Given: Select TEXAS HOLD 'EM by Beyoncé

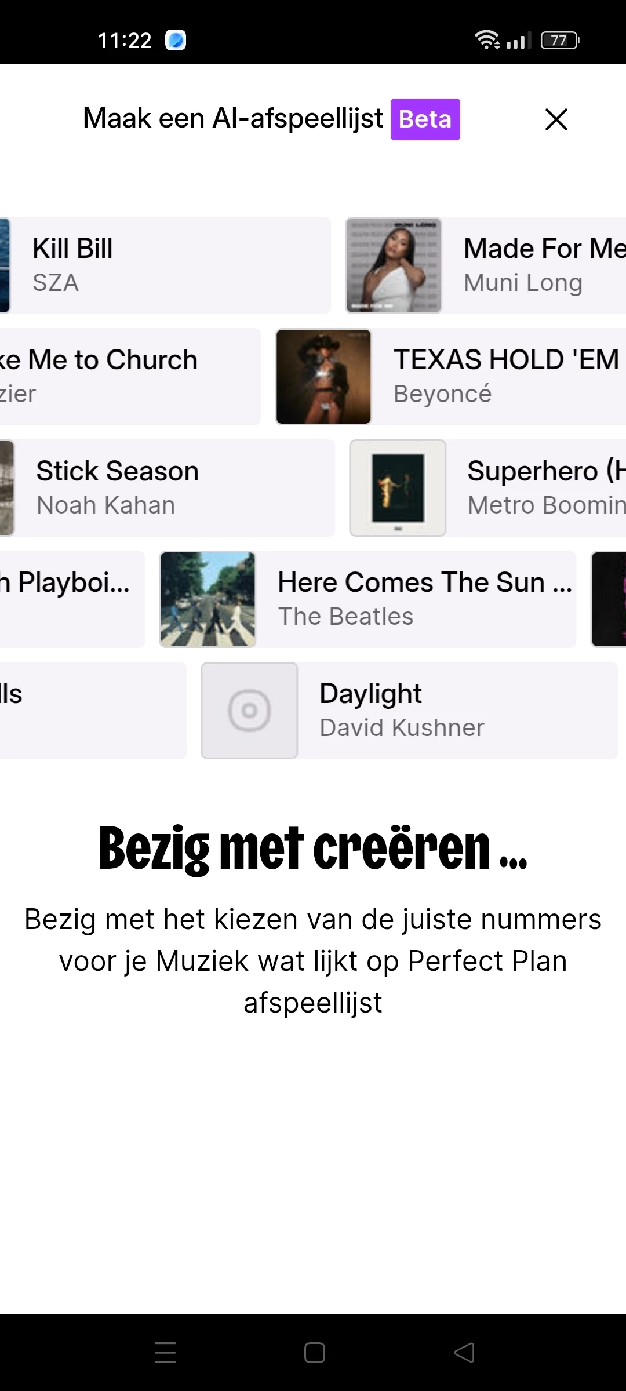Looking at the screenshot, I should (x=450, y=377).
